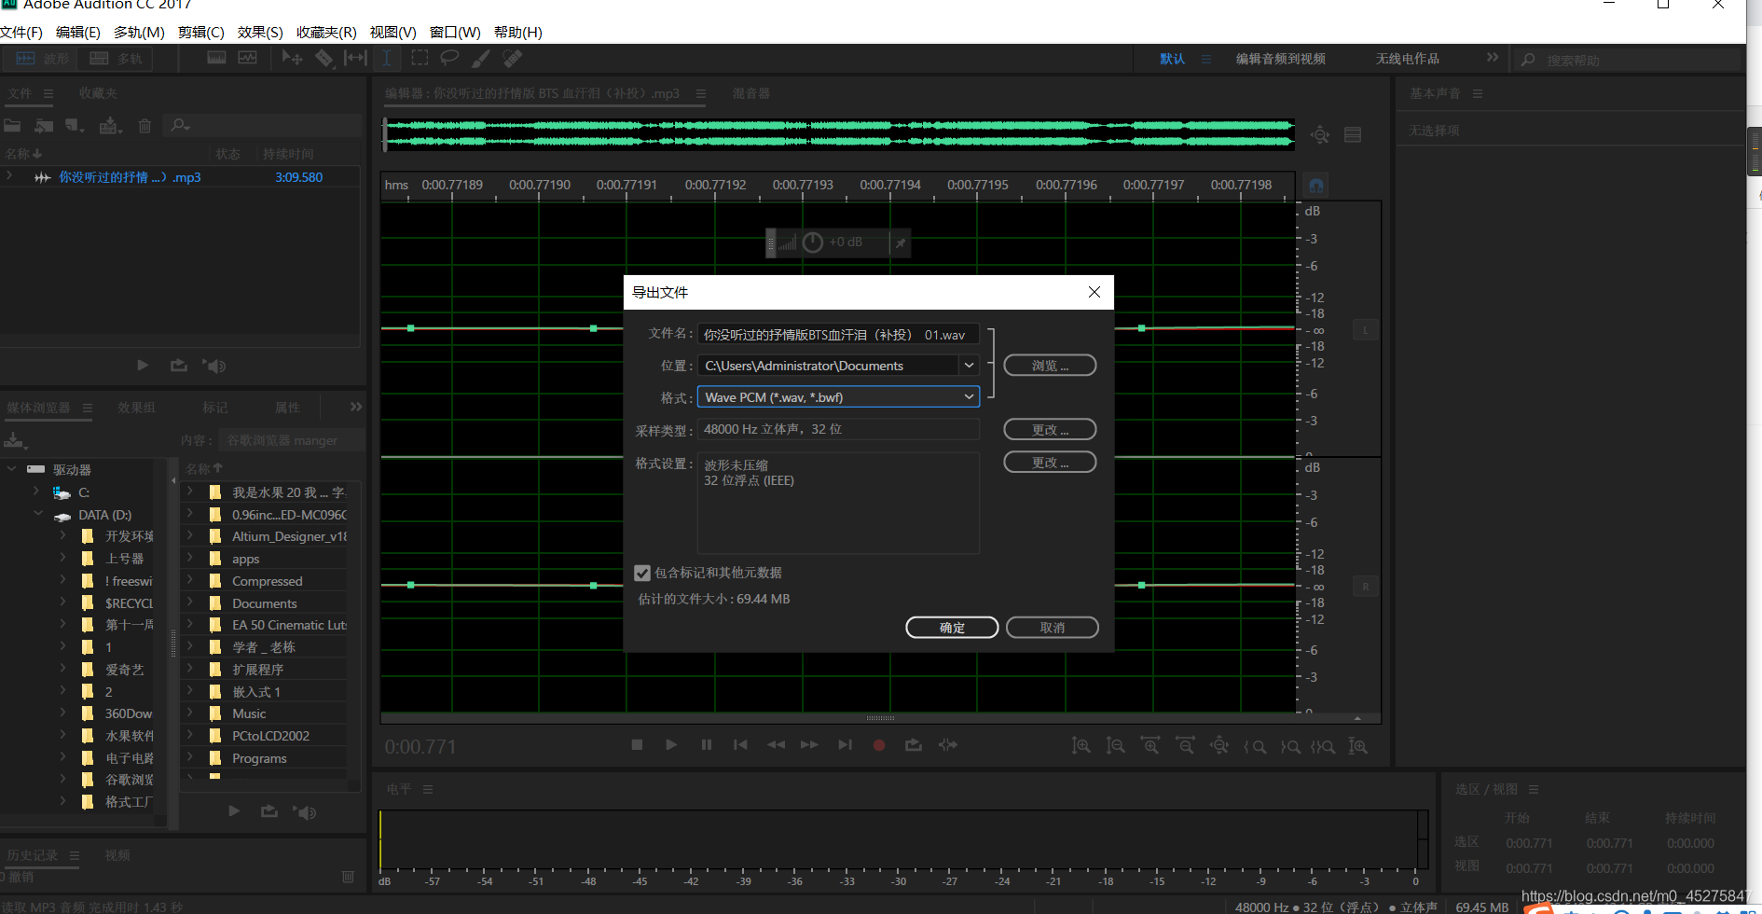Select the Spot Healing Brush tool
1762x914 pixels.
coord(512,58)
